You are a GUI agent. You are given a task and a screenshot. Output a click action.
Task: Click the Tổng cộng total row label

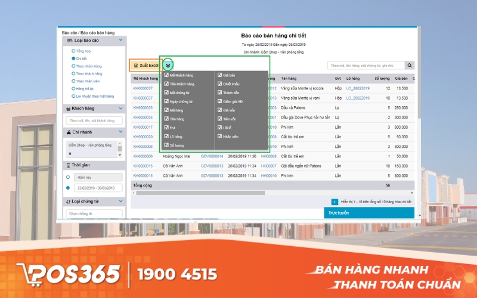143,185
